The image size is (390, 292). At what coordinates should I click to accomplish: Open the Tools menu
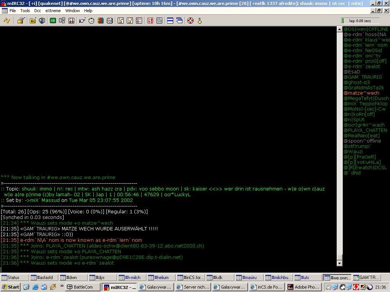(x=25, y=11)
